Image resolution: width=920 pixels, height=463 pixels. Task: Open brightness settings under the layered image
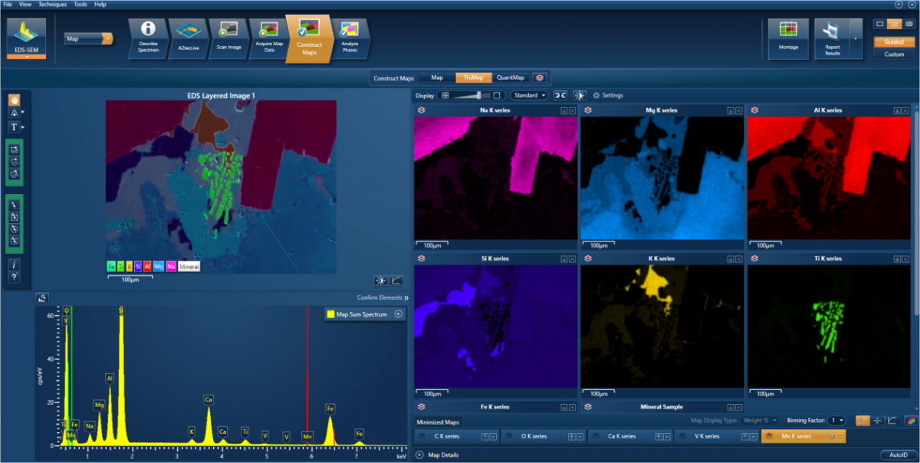point(380,281)
